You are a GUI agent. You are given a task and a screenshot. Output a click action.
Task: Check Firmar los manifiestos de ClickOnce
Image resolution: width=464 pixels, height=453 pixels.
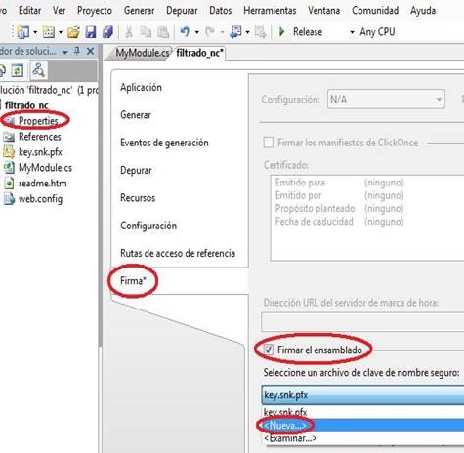(268, 143)
